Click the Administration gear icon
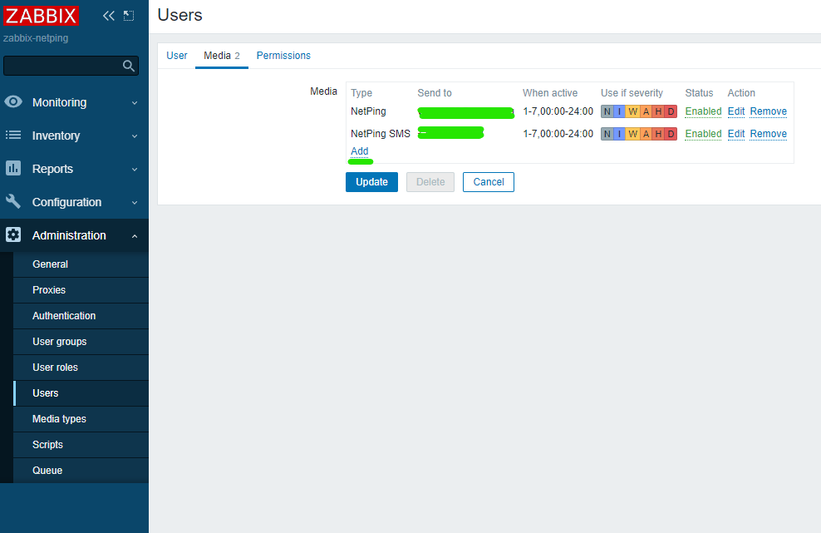Screen dimensions: 821x533 (13, 235)
